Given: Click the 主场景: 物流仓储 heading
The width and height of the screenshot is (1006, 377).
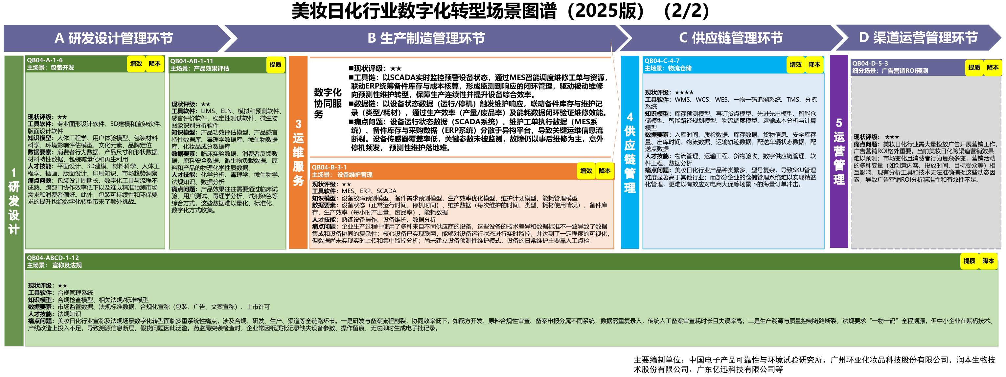Looking at the screenshot, I should pyautogui.click(x=668, y=68).
